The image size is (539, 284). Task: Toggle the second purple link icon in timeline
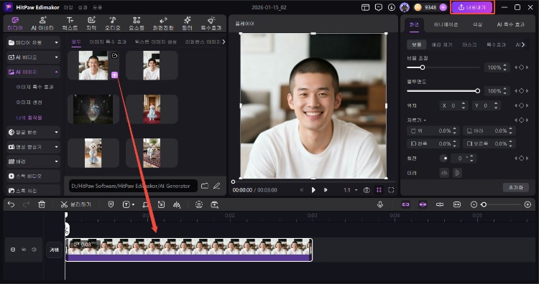[423, 204]
